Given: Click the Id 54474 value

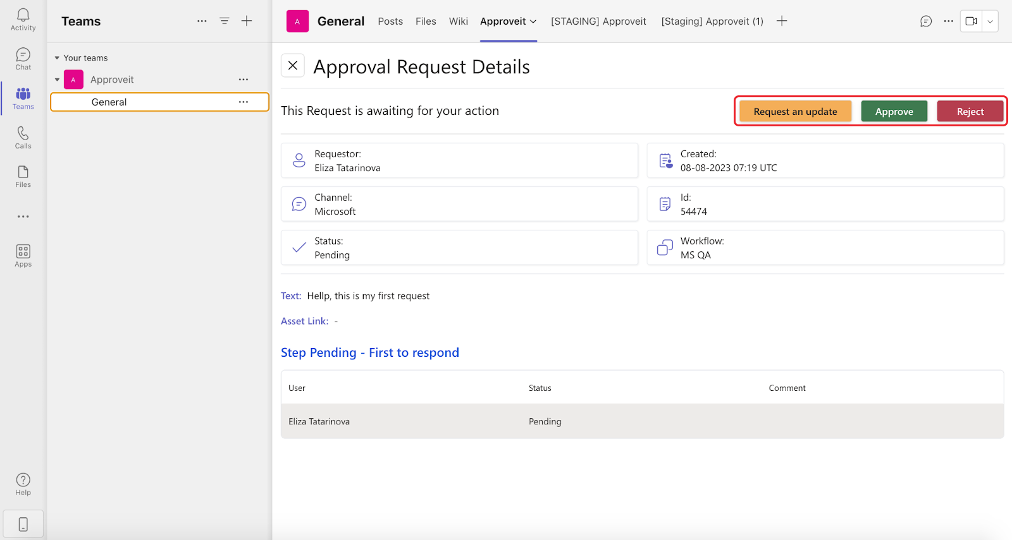Looking at the screenshot, I should point(694,211).
